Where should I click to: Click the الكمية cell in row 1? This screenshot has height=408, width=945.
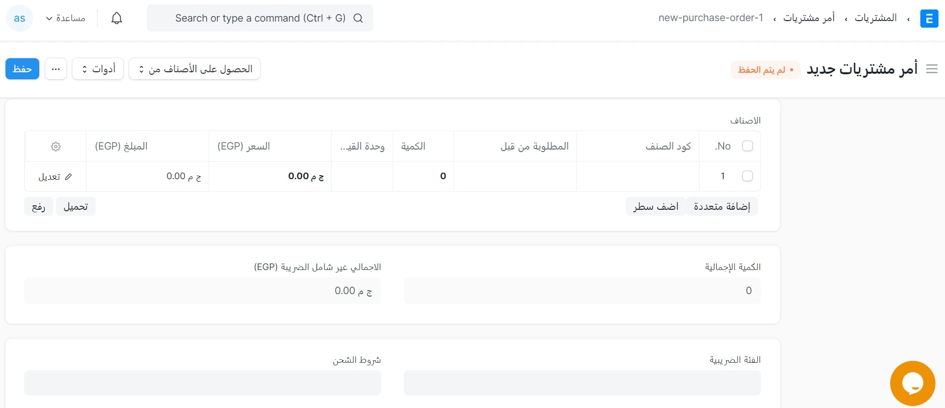tap(423, 176)
